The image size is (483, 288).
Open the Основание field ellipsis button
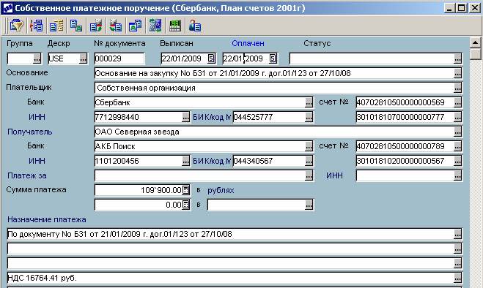point(458,73)
